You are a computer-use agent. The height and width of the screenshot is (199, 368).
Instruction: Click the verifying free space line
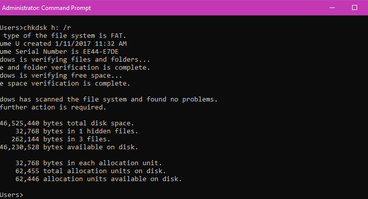pos(61,76)
